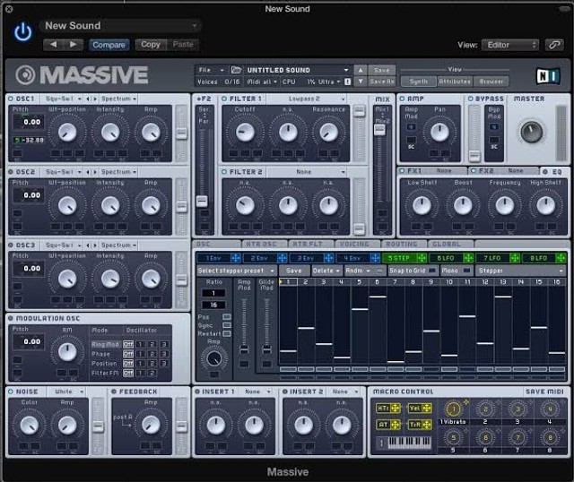Click the Copy button
Image resolution: width=574 pixels, height=482 pixels.
coord(151,45)
